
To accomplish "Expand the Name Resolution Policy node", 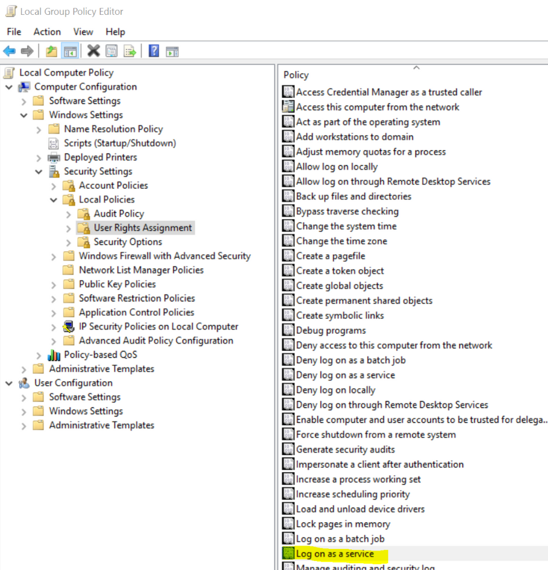I will [38, 129].
